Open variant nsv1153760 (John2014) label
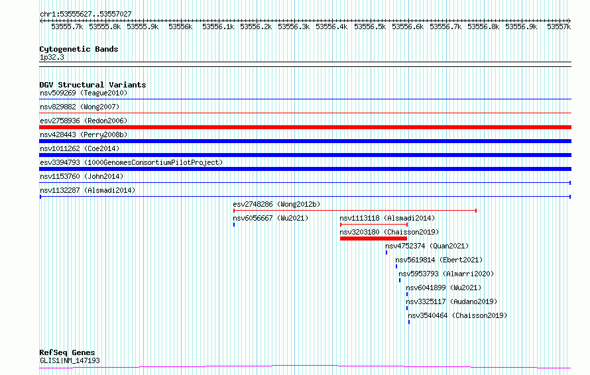Viewport: 590px width, 375px height. pos(82,176)
